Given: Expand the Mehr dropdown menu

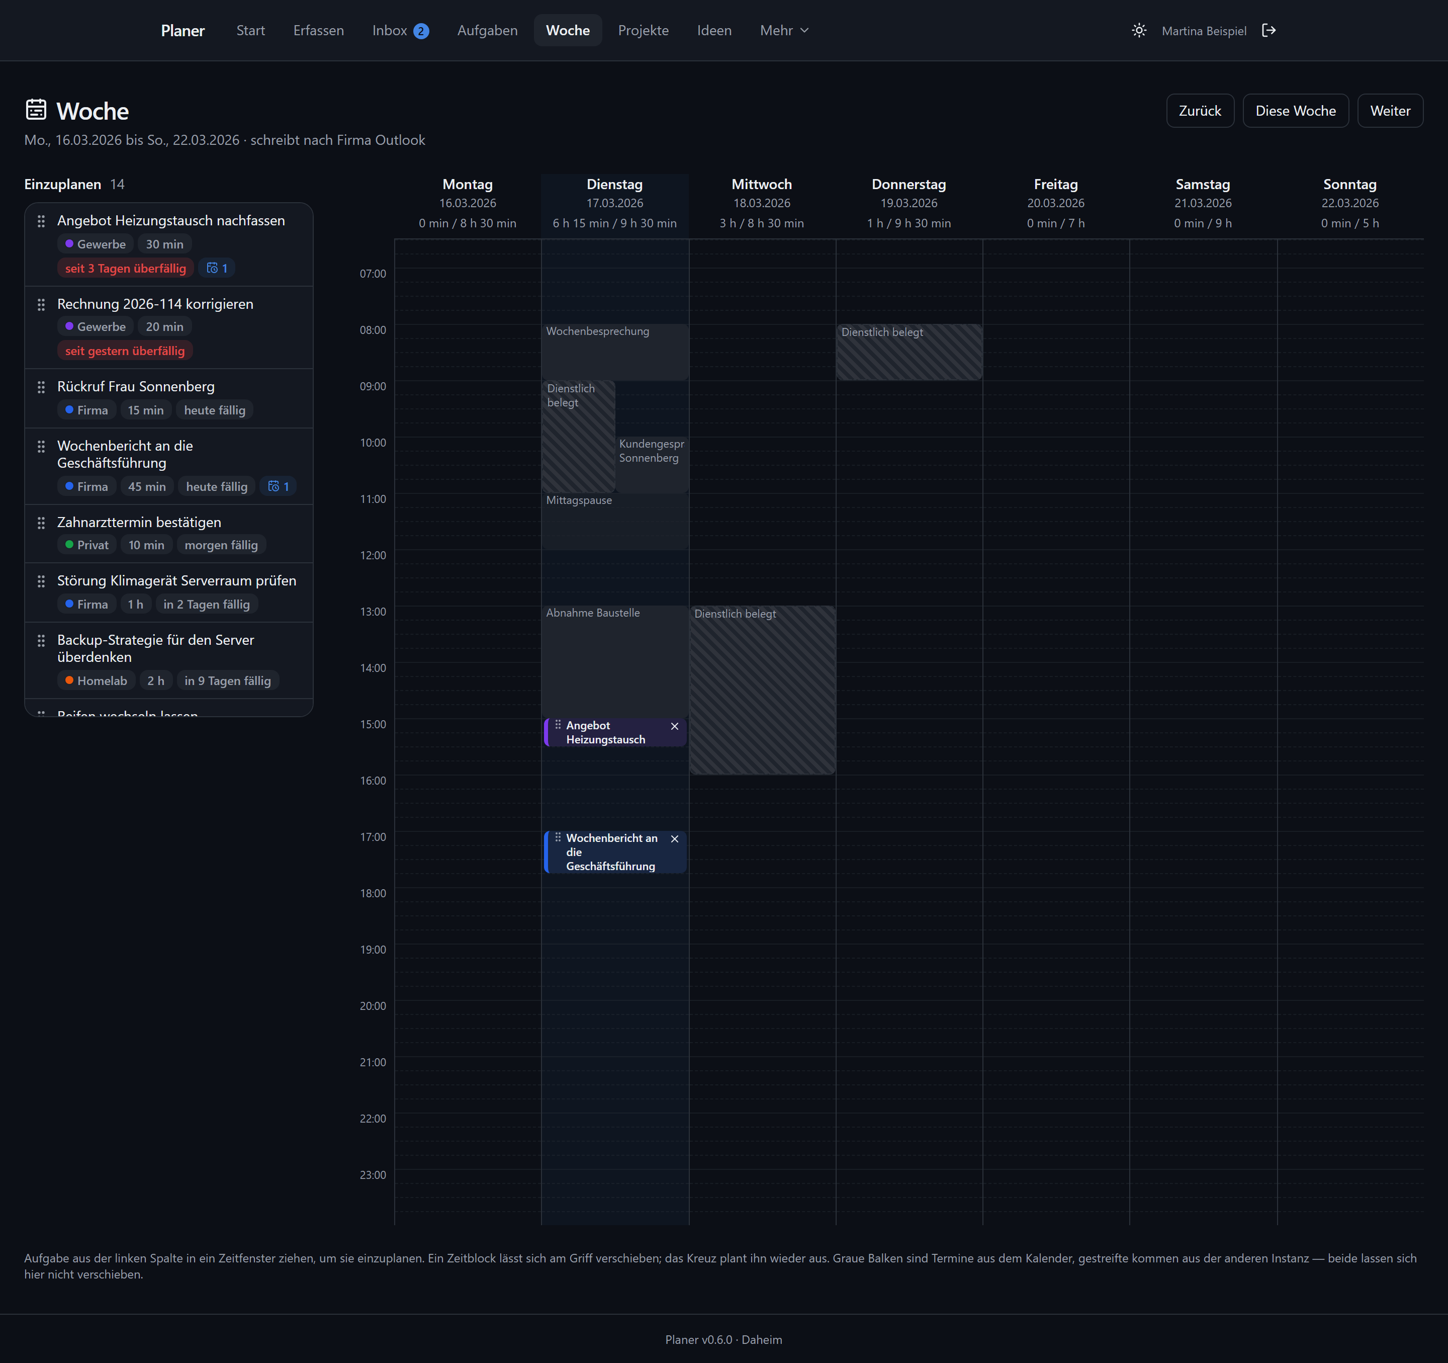Looking at the screenshot, I should tap(784, 31).
